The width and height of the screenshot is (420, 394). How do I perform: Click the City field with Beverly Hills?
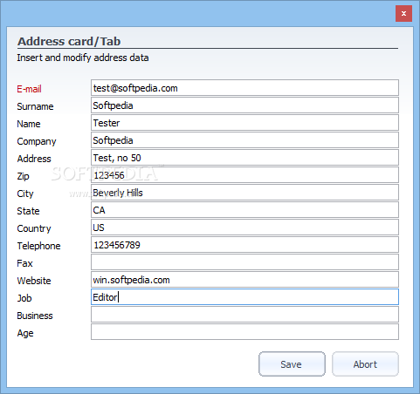coord(244,193)
